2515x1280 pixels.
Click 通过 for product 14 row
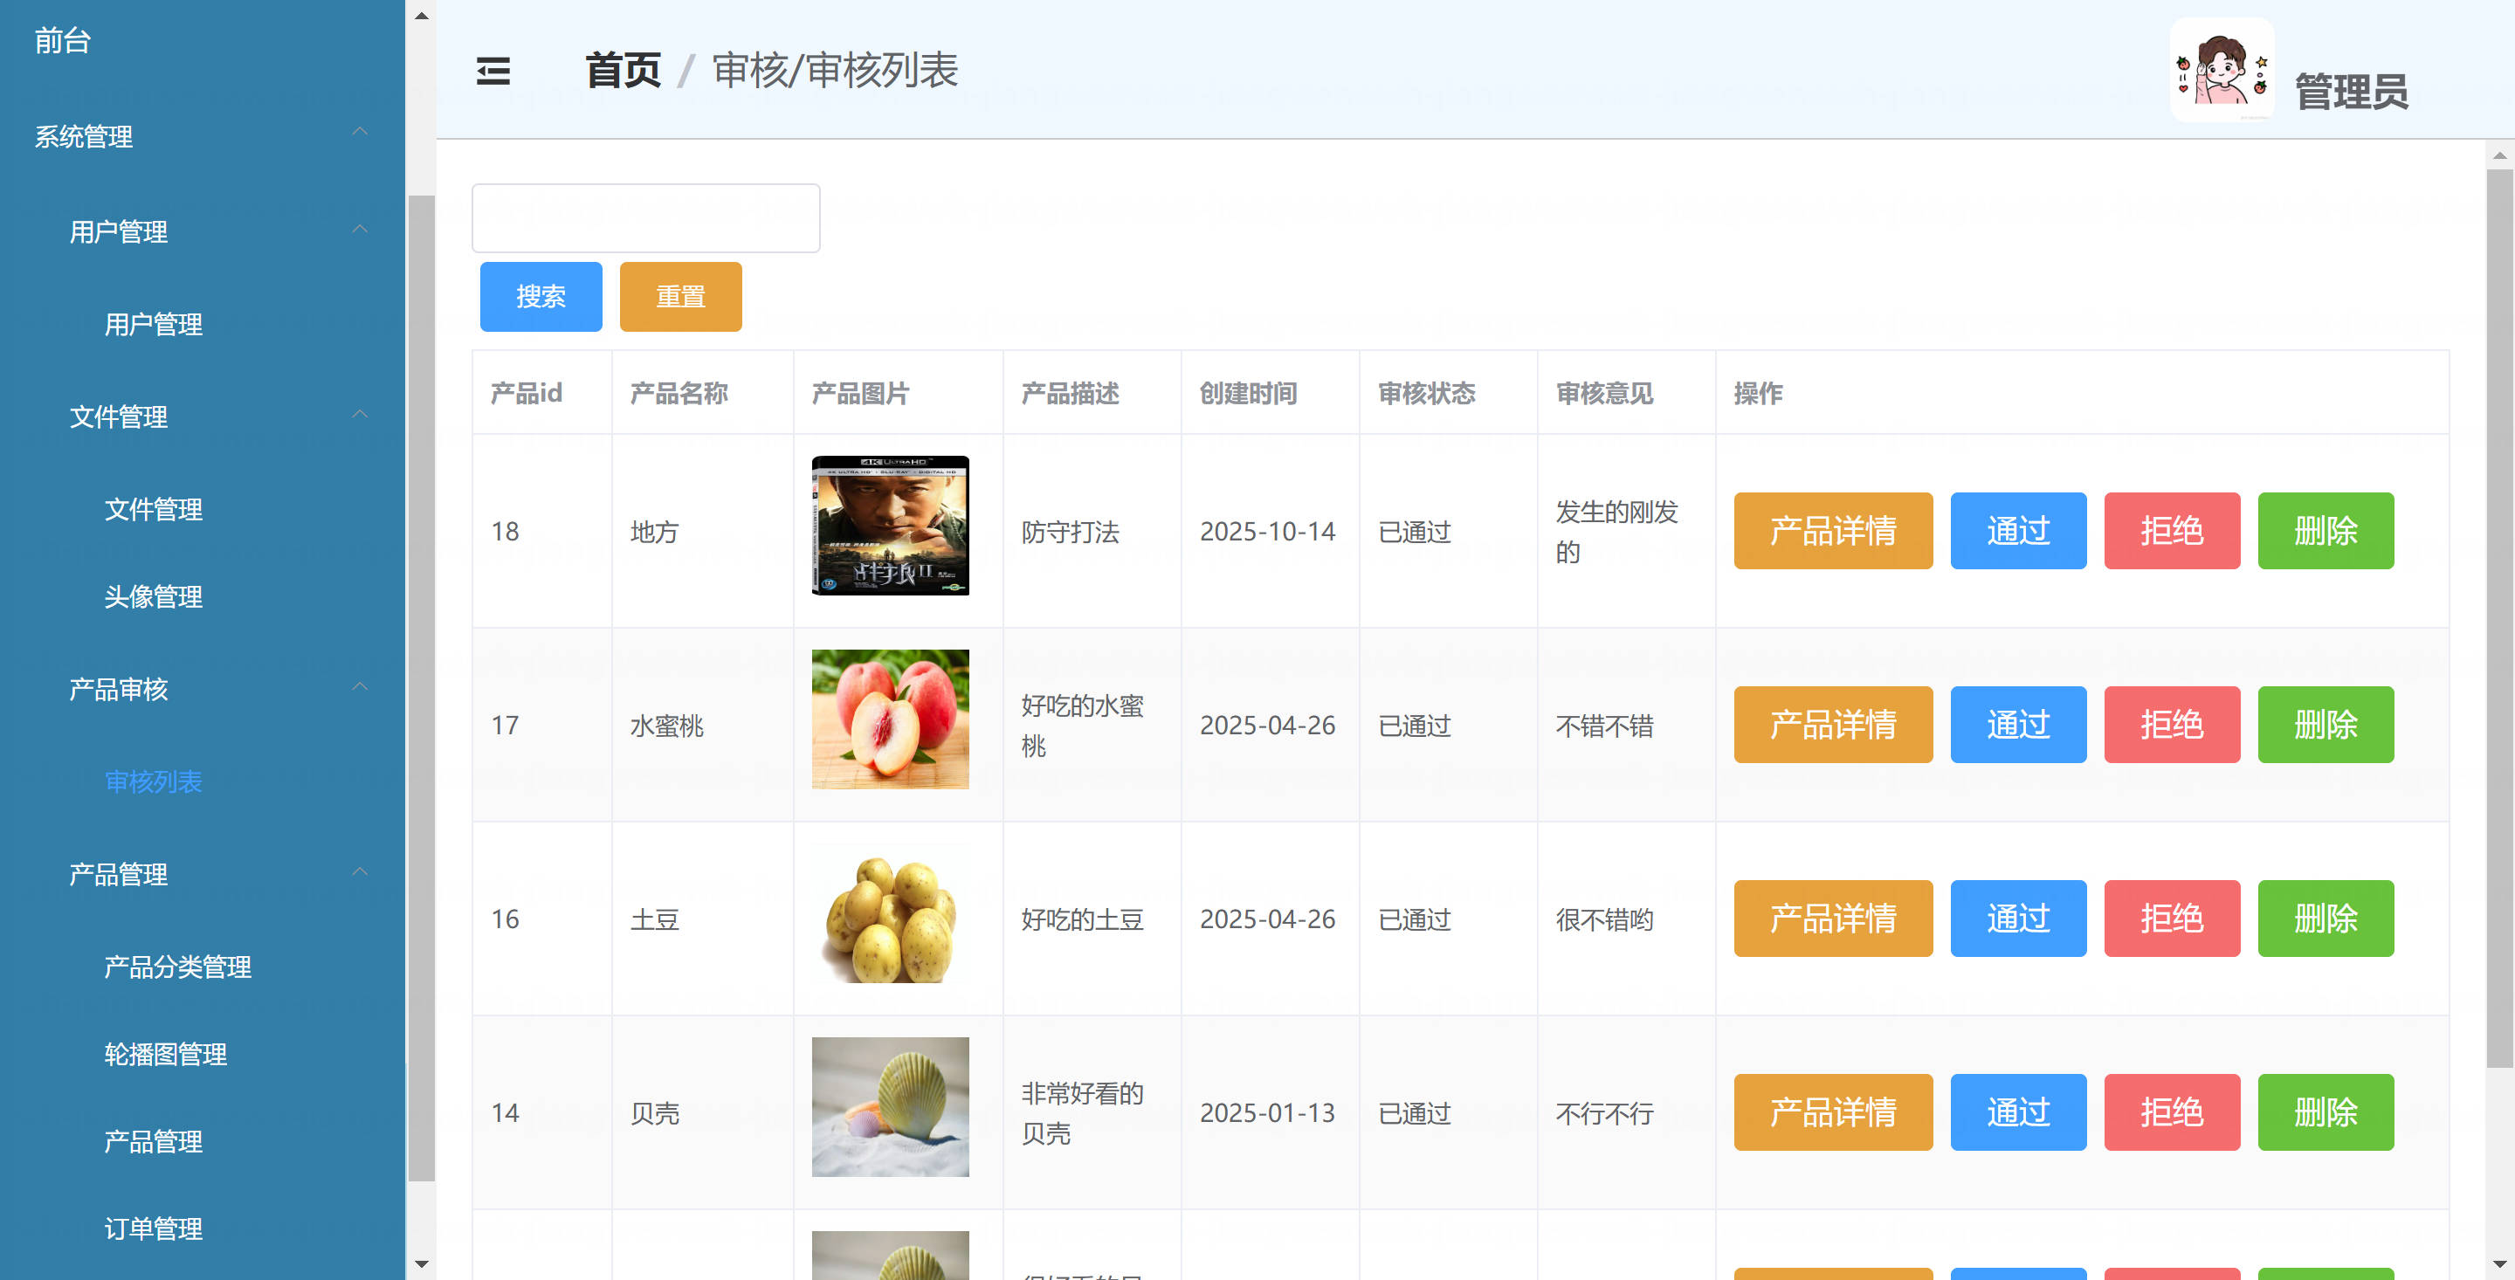click(2019, 1113)
